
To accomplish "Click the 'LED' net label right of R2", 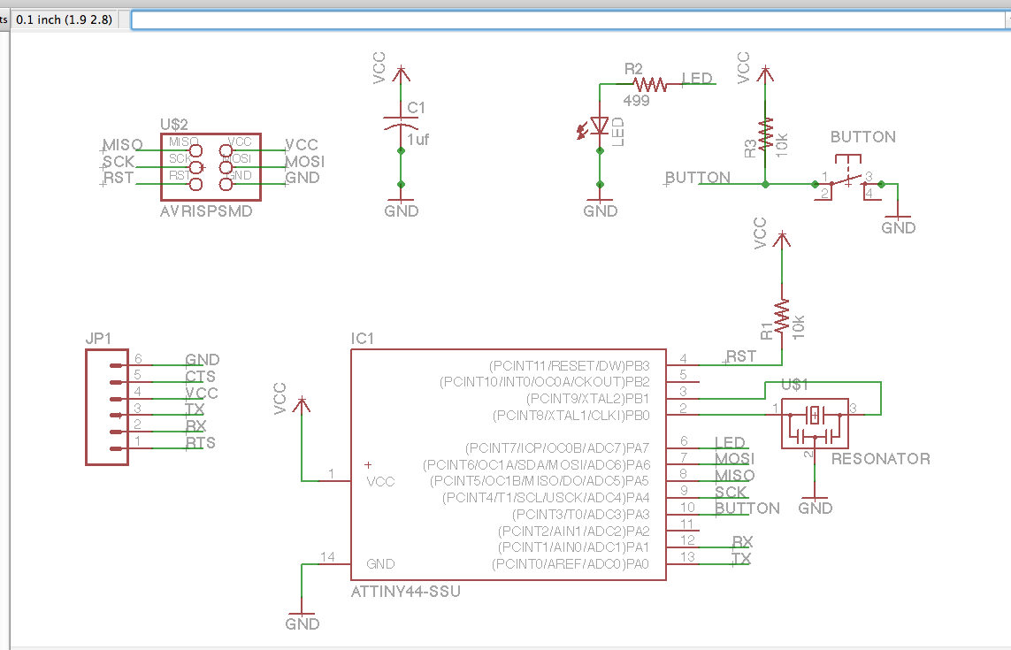I will click(697, 78).
